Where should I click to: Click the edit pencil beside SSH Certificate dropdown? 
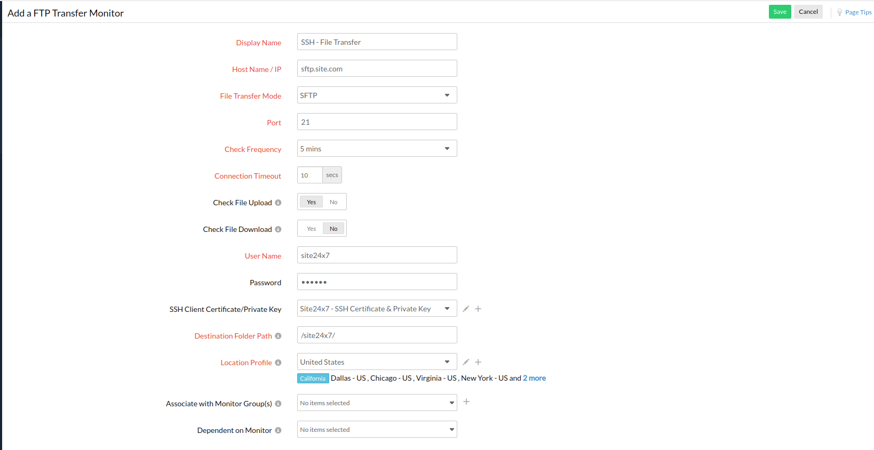(x=466, y=309)
